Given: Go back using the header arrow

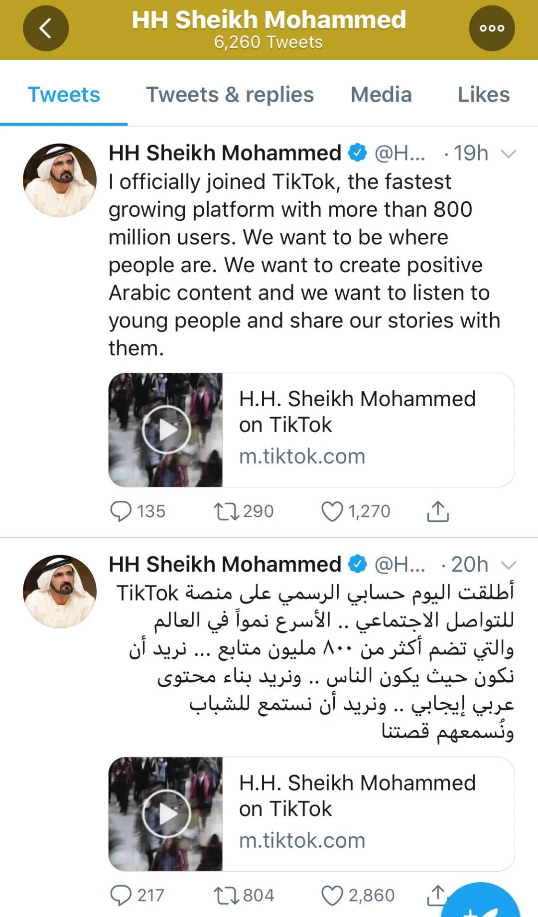Looking at the screenshot, I should point(45,28).
